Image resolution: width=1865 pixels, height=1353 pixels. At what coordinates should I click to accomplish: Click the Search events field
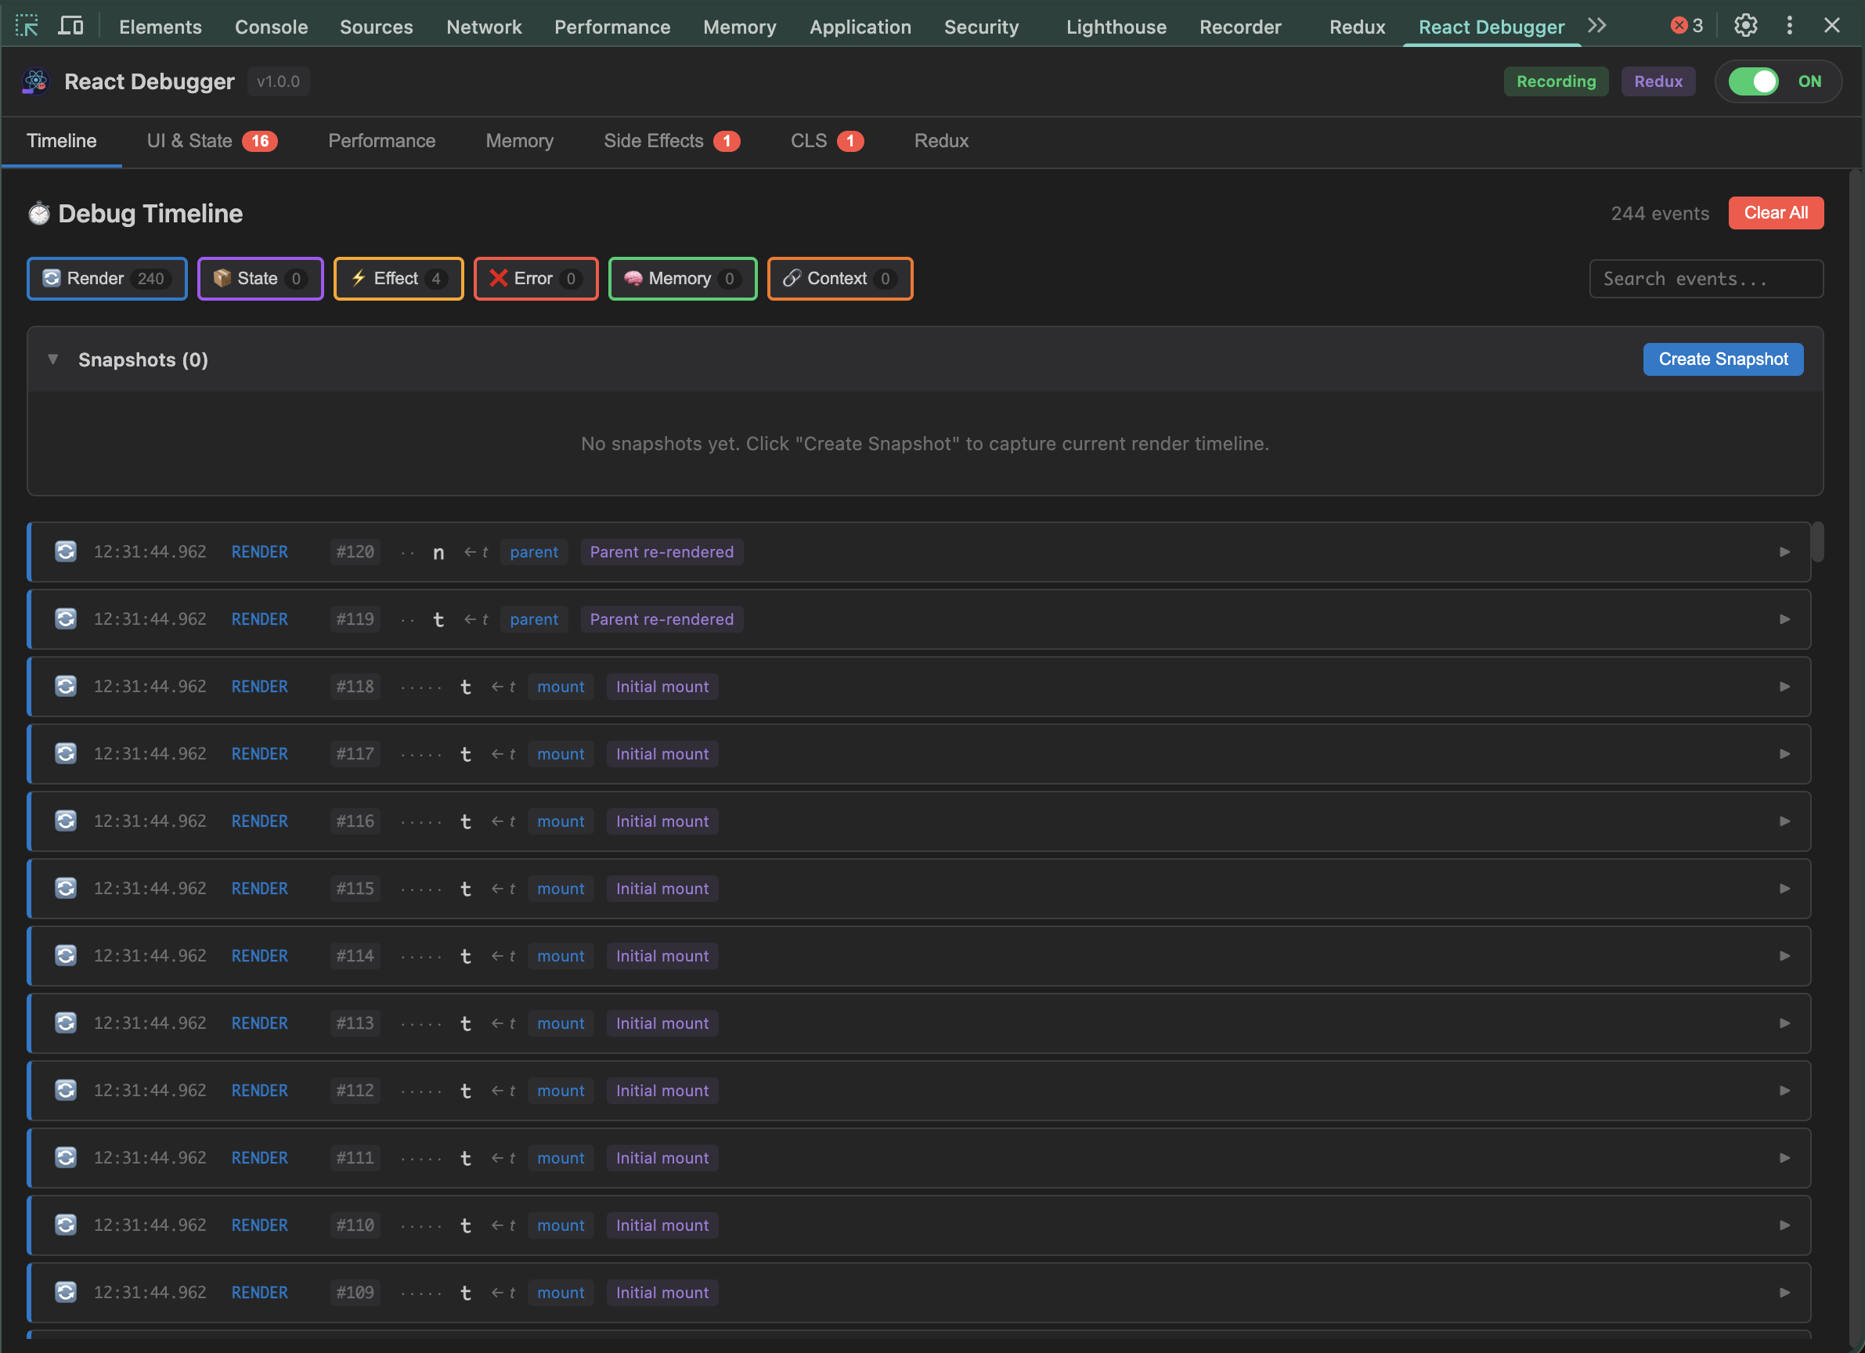(x=1705, y=278)
